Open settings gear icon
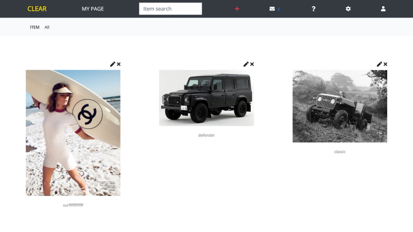 pos(348,9)
